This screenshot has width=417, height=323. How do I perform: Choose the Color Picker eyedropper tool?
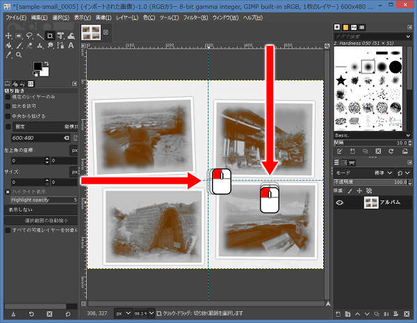click(8, 54)
